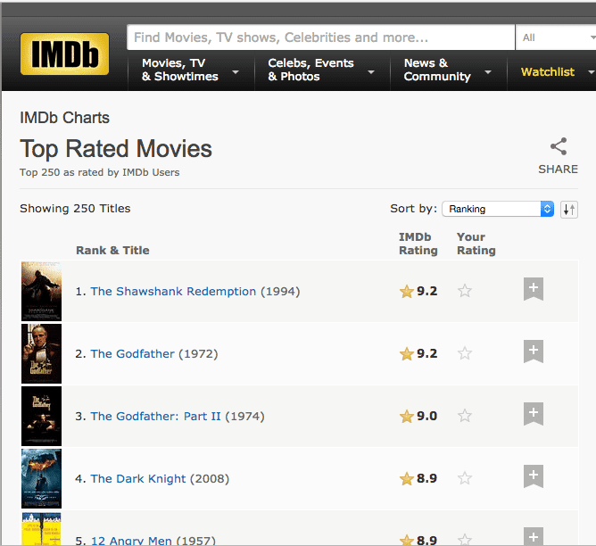Image resolution: width=596 pixels, height=546 pixels.
Task: Focus the Find Movies search field
Action: click(320, 37)
